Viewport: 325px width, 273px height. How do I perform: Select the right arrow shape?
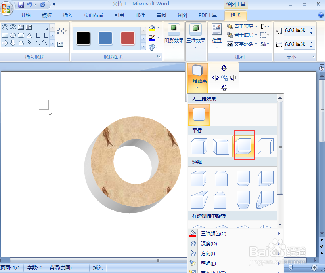[x=5, y=43]
